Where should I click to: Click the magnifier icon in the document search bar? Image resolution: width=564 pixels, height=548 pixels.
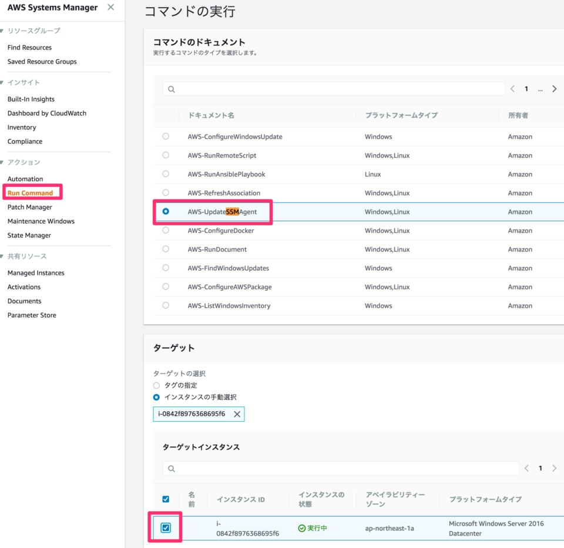coord(172,88)
